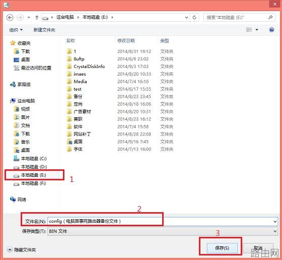
Task: Select 本地磁盘 (E:) in the address breadcrumb
Action: click(95, 17)
